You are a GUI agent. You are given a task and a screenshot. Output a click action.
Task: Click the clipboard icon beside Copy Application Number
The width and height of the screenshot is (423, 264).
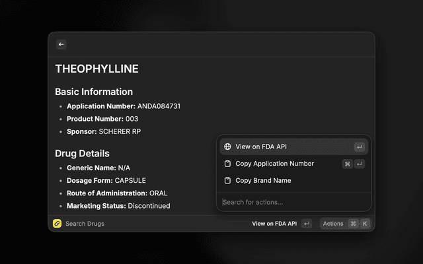tap(227, 164)
